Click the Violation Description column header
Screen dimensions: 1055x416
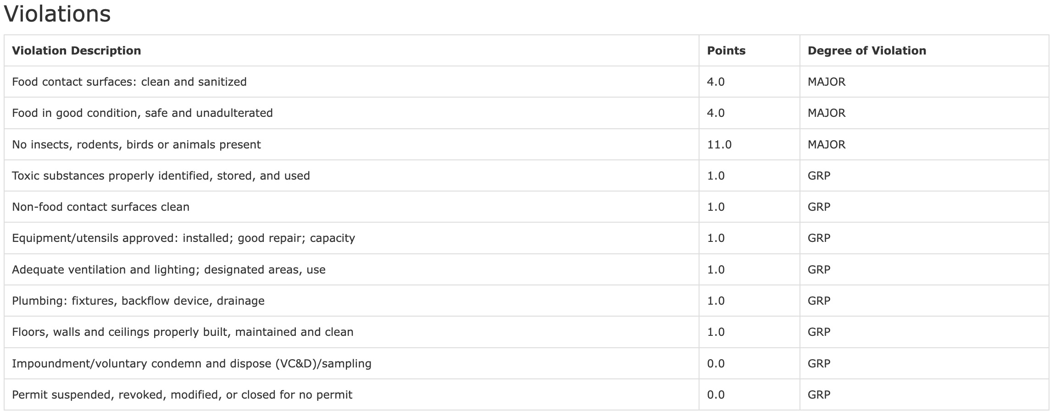77,50
